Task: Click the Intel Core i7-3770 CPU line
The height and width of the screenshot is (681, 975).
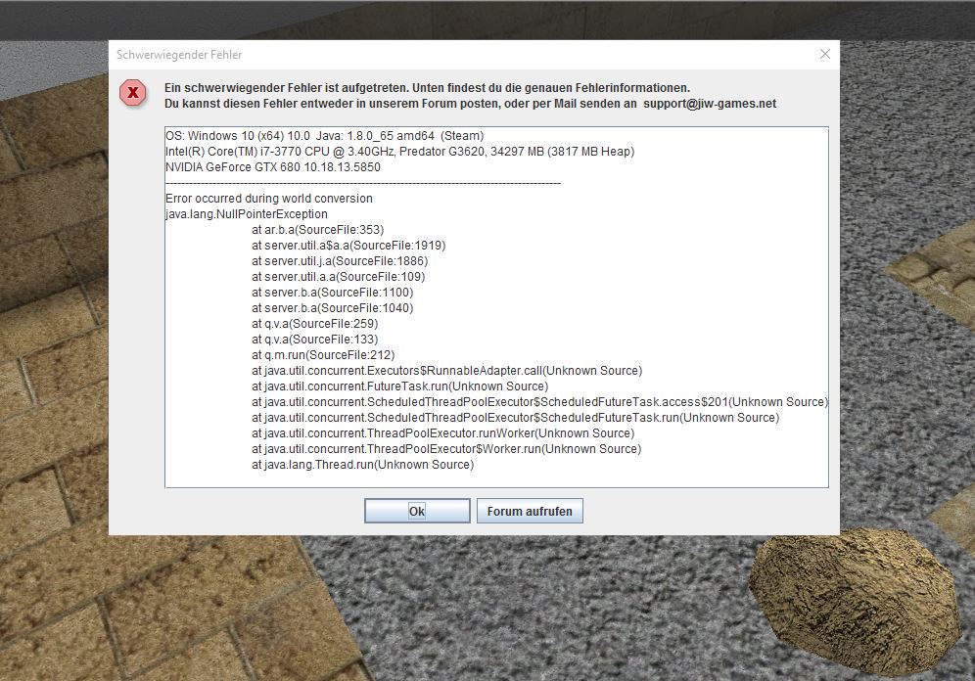Action: 399,152
